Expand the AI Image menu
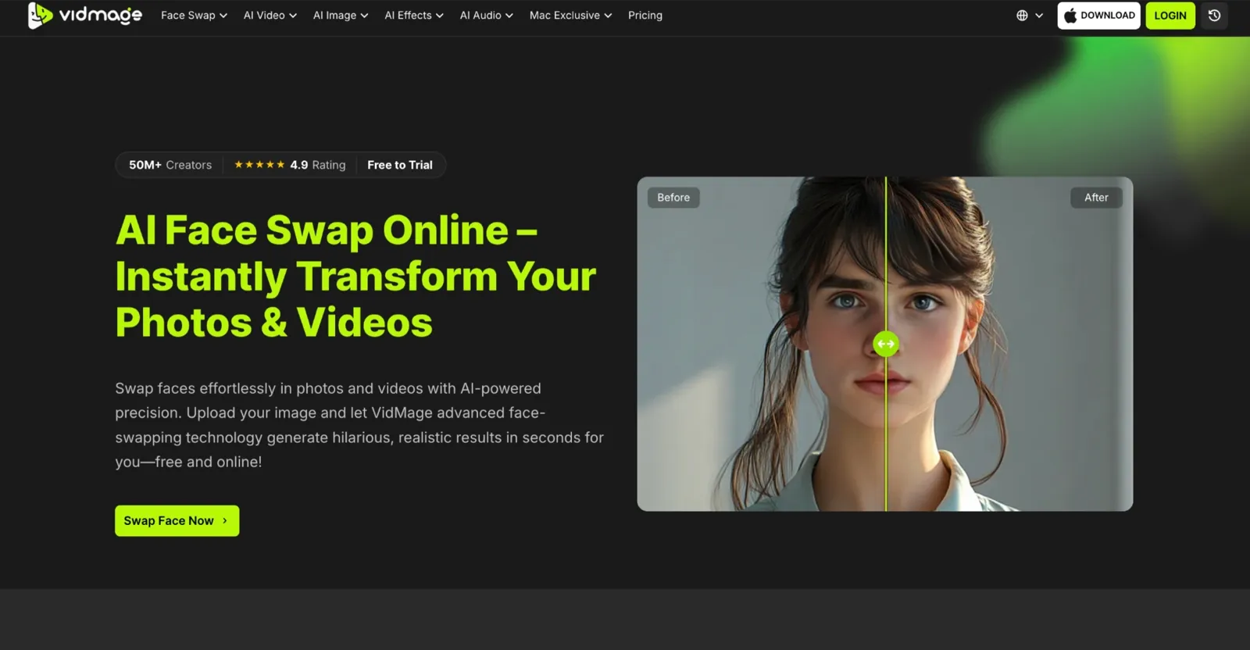The width and height of the screenshot is (1250, 650). tap(341, 16)
